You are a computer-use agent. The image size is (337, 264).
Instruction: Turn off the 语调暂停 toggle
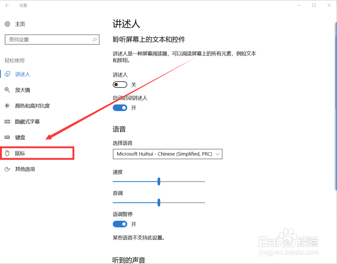pos(120,224)
